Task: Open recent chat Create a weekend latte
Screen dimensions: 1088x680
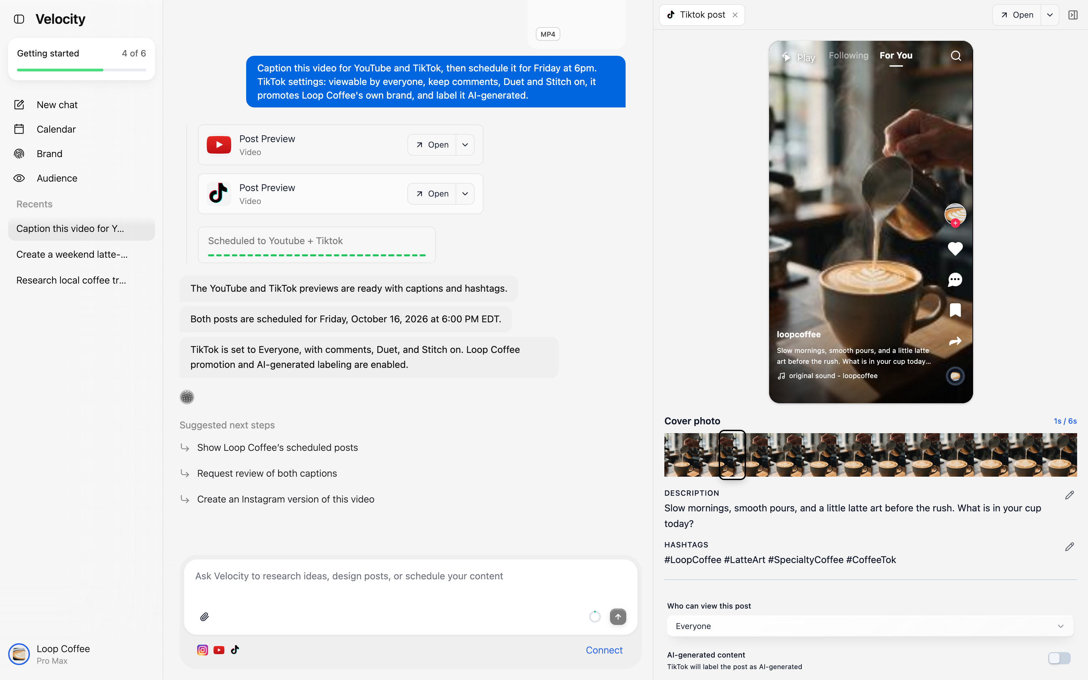Action: (81, 255)
